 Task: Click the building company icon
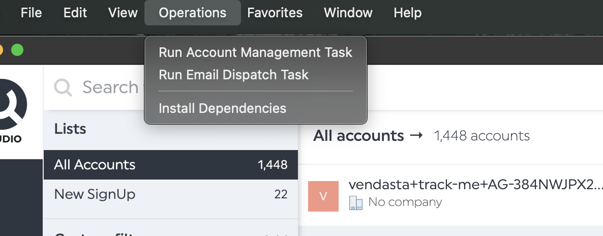pyautogui.click(x=356, y=202)
